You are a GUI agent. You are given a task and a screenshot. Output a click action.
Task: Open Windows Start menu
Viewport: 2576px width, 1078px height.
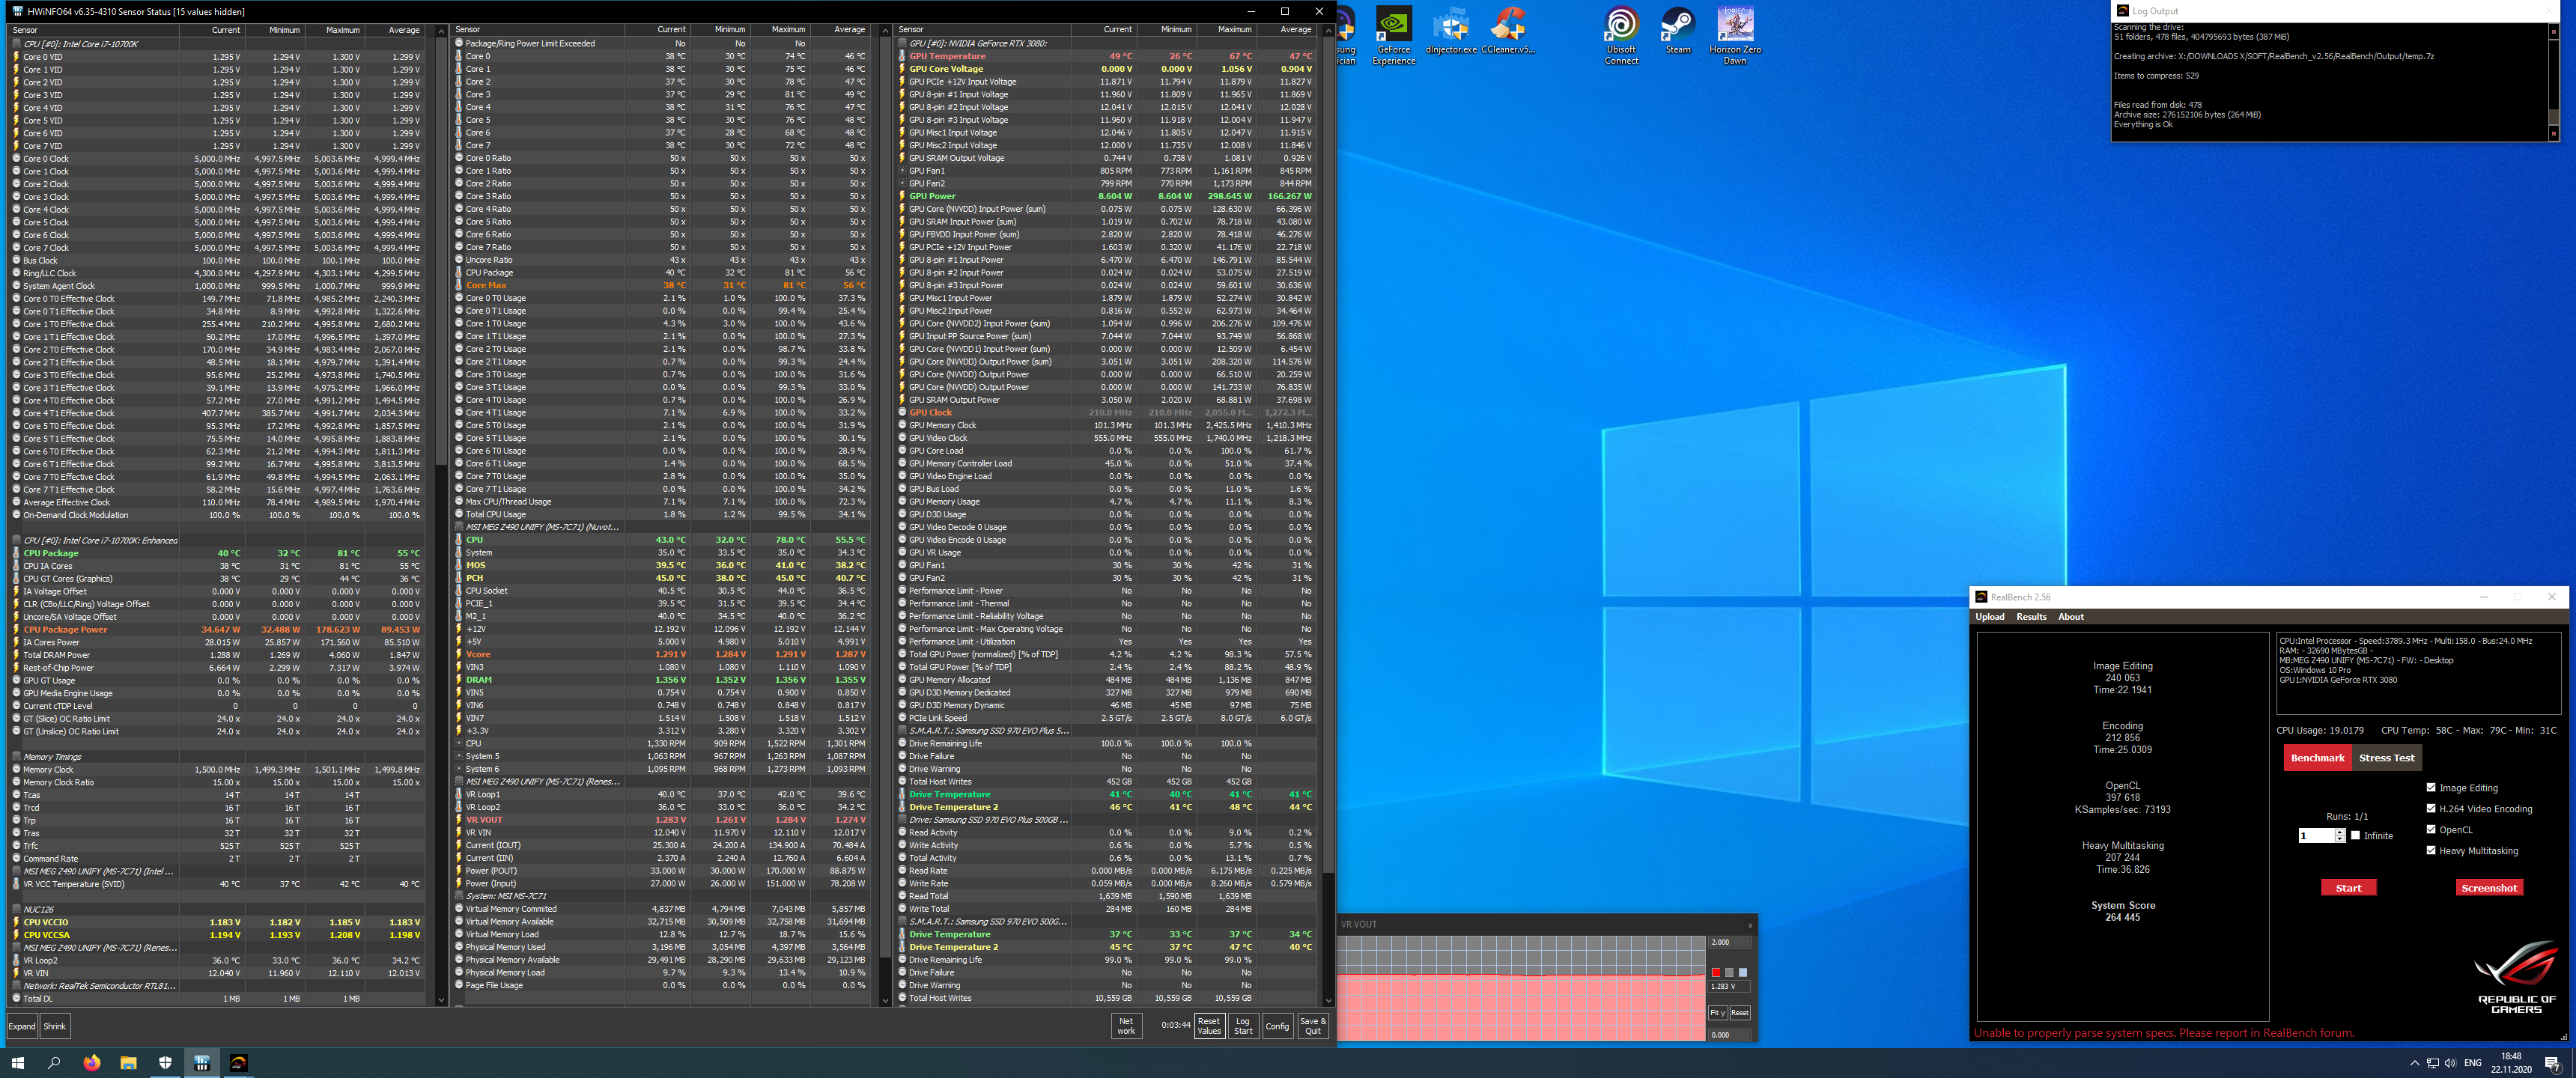[x=17, y=1063]
